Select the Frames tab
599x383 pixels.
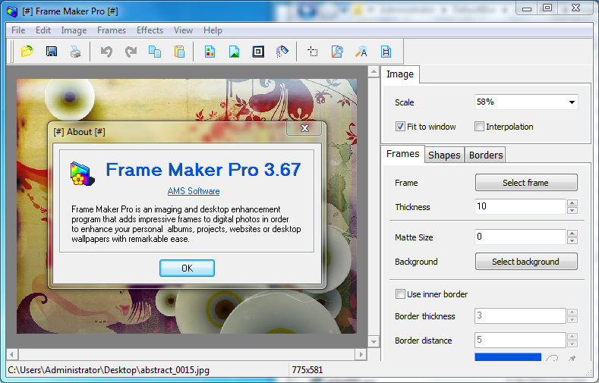point(402,154)
